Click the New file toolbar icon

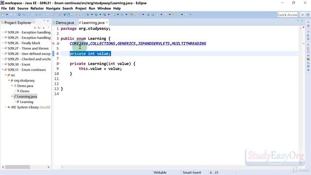[3, 15]
